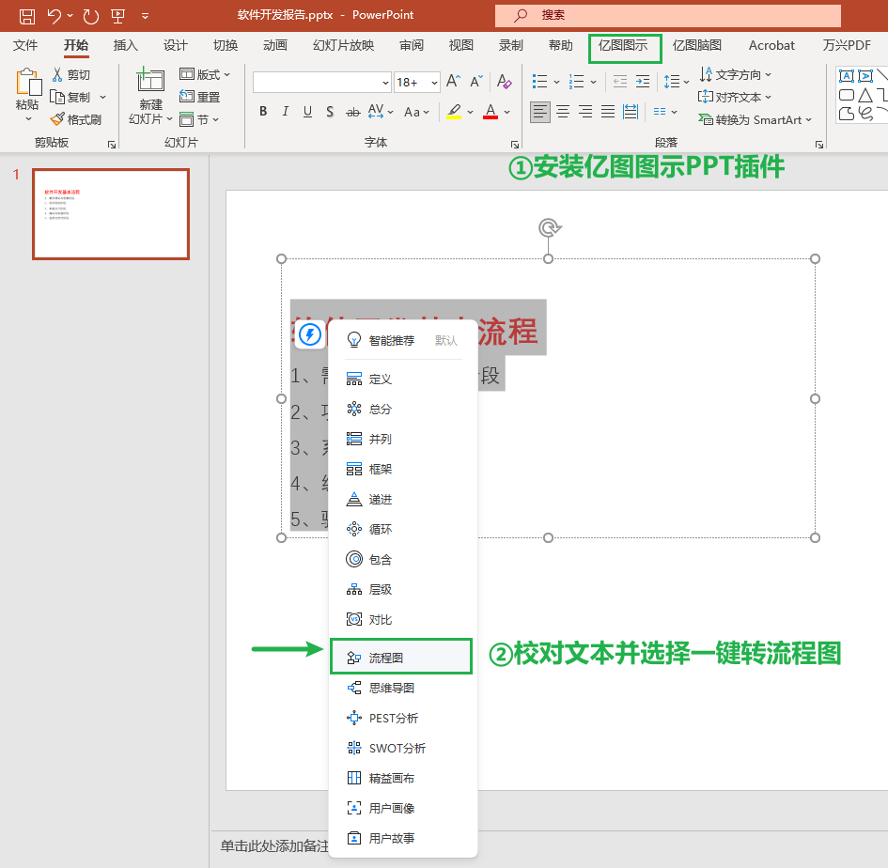Image resolution: width=888 pixels, height=868 pixels.
Task: Select slide 1 thumbnail in slide panel
Action: click(x=110, y=214)
